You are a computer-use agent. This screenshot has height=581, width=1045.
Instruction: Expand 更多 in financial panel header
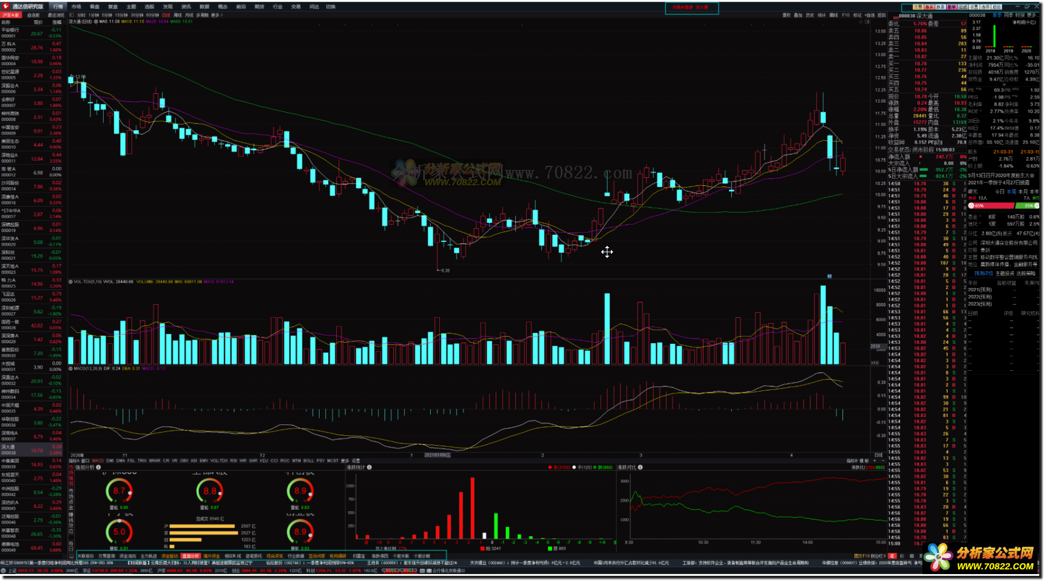pos(1033,15)
